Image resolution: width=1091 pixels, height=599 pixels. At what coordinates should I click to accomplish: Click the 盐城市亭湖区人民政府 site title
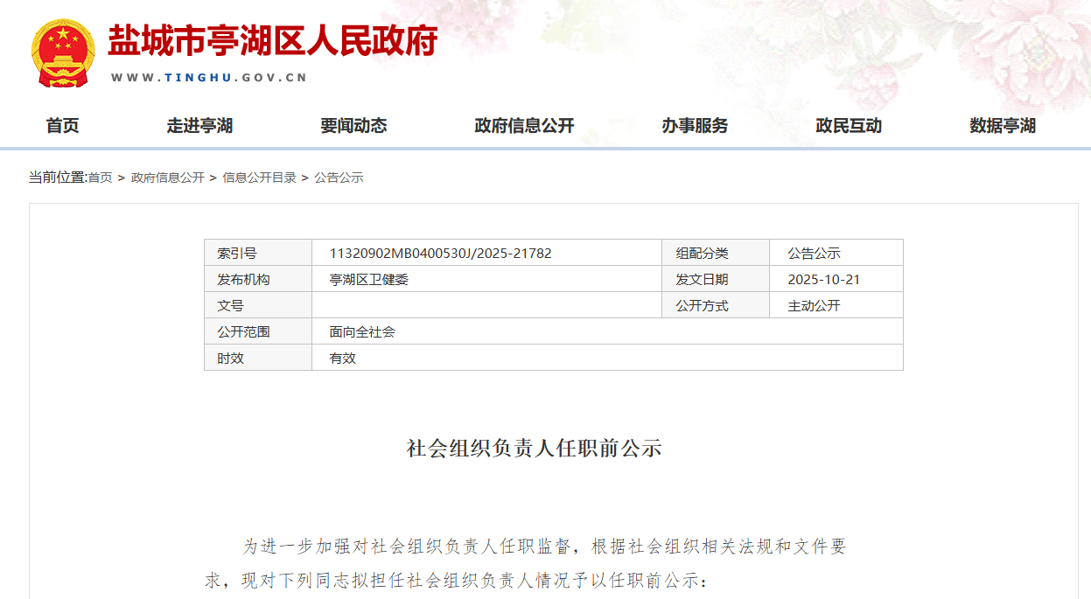coord(272,41)
